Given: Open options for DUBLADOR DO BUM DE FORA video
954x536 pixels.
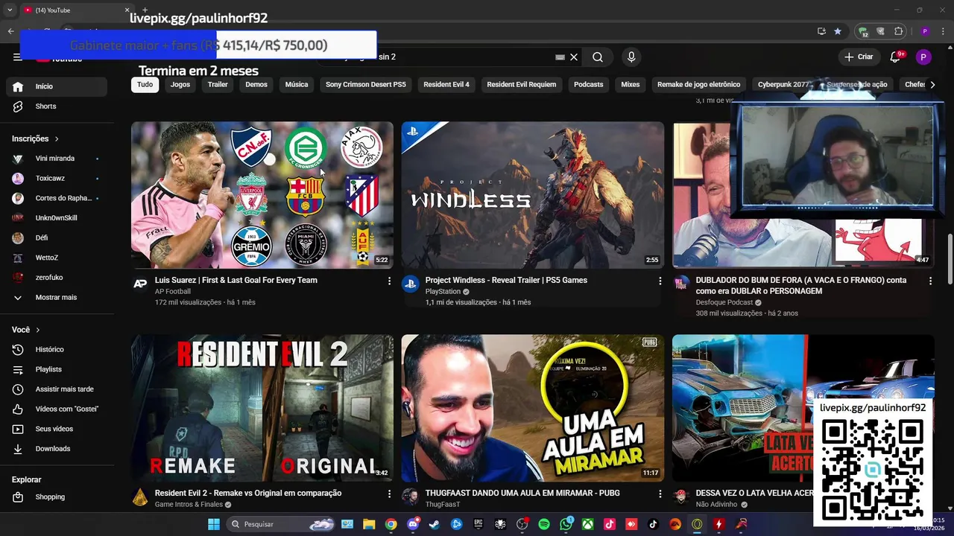Looking at the screenshot, I should click(x=930, y=281).
